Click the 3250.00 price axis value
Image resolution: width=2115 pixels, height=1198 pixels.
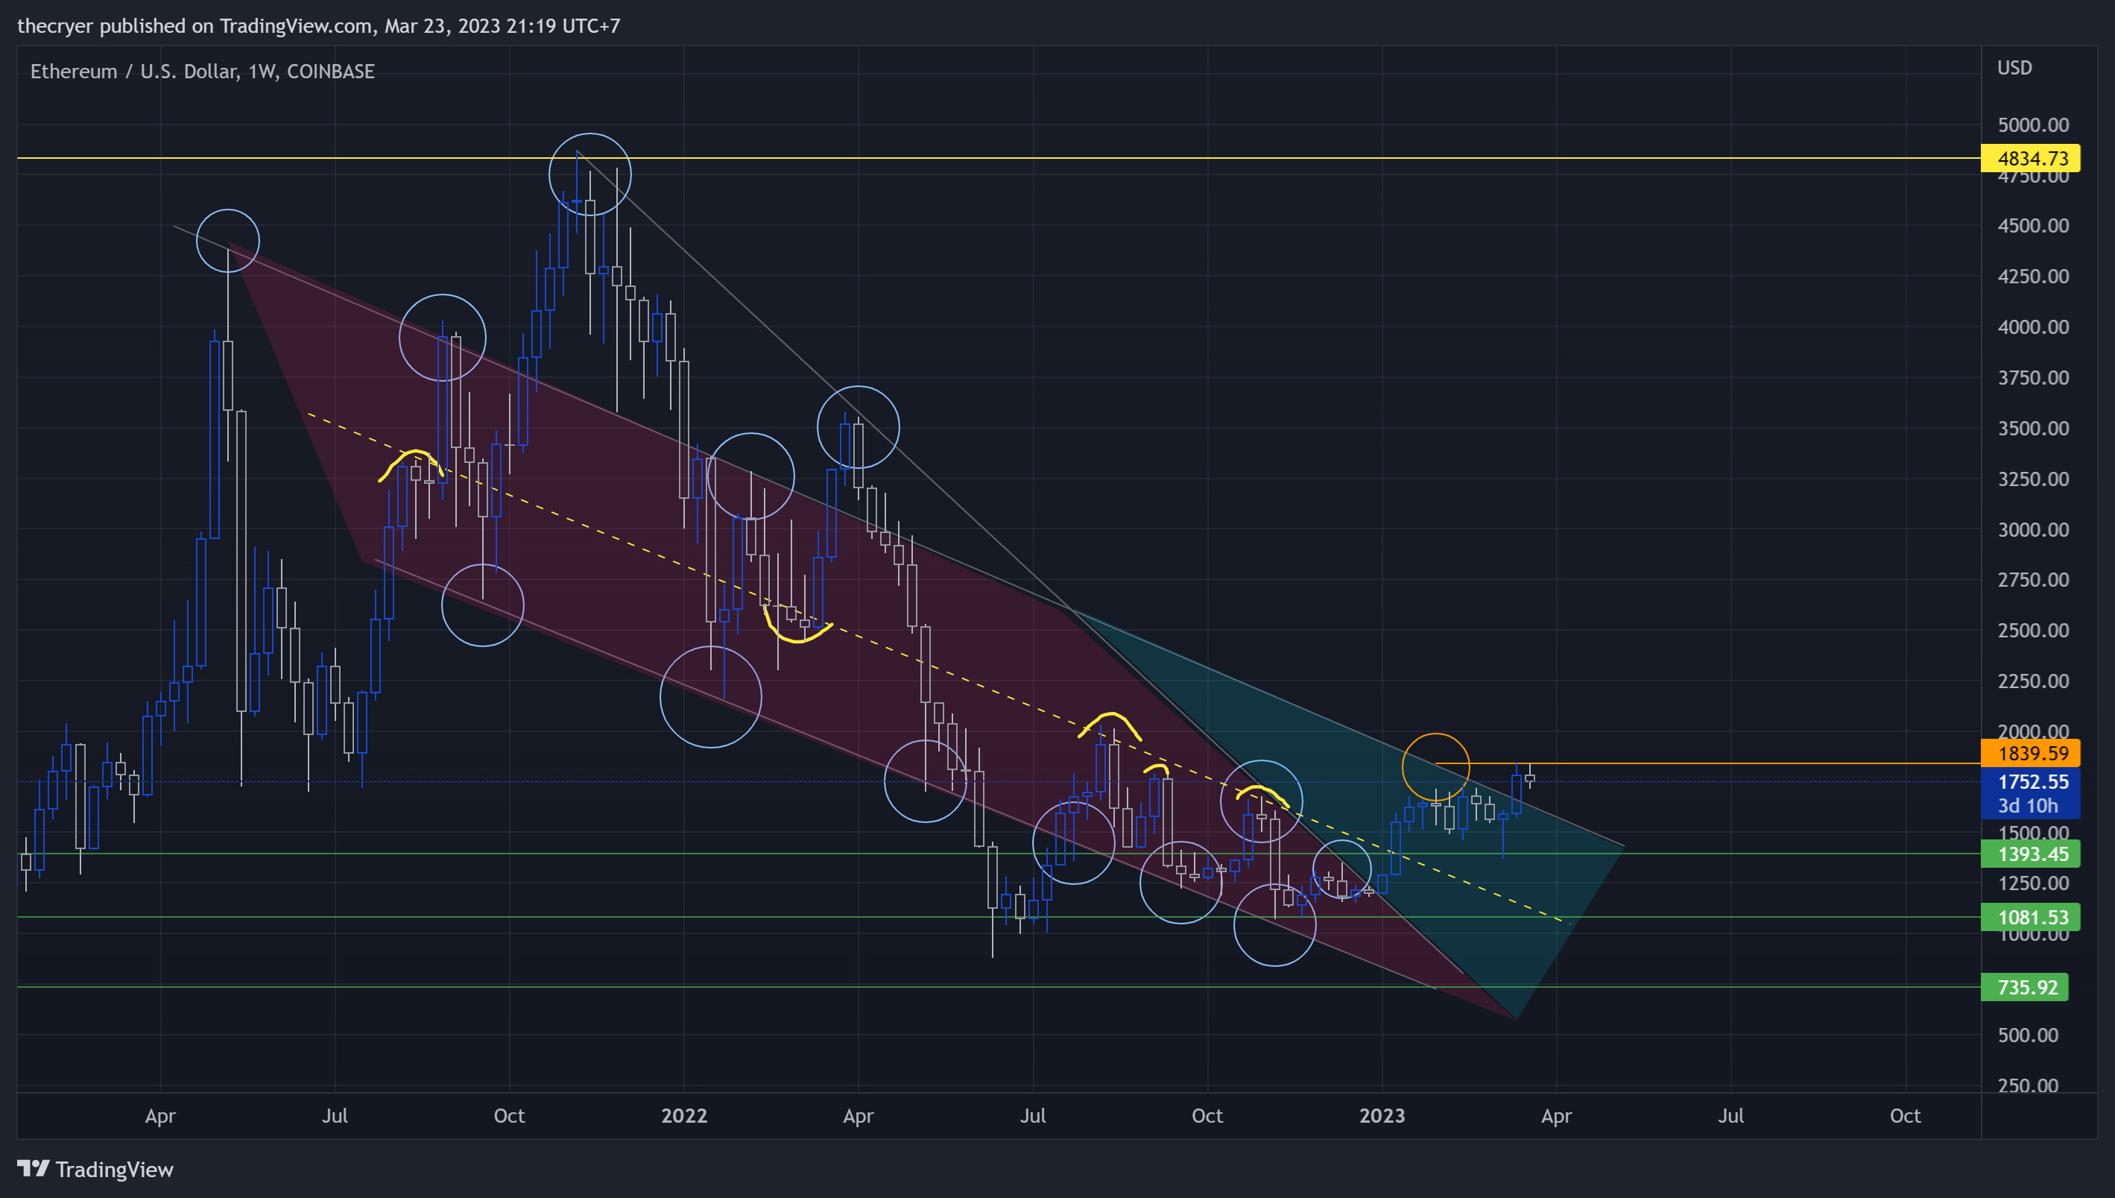pyautogui.click(x=2034, y=479)
